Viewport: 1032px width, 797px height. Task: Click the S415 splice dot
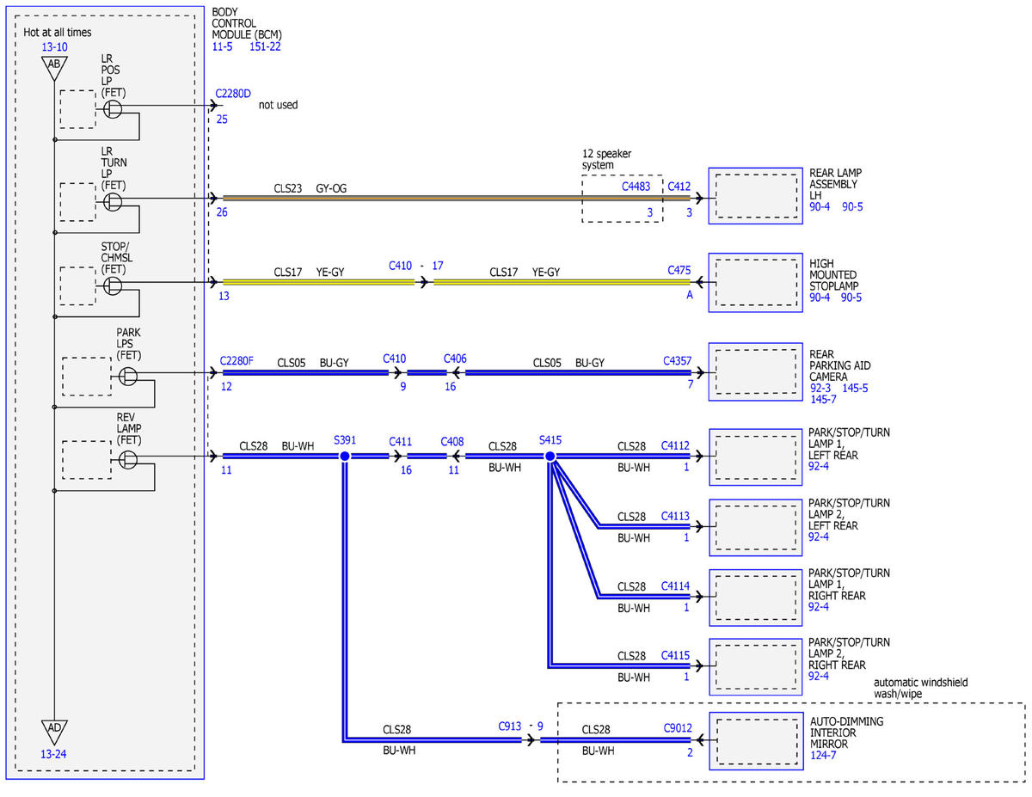click(550, 456)
